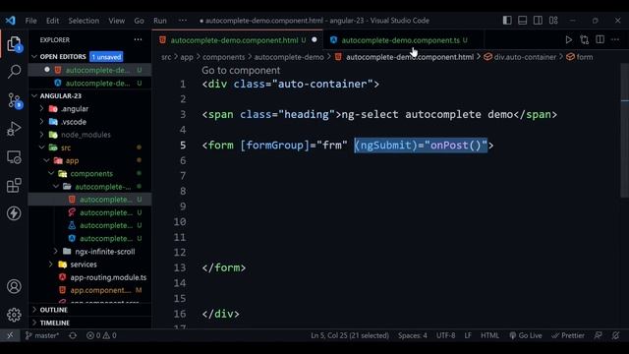The image size is (629, 354).
Task: Expand the ngx-infinite-scroll folder
Action: click(56, 252)
